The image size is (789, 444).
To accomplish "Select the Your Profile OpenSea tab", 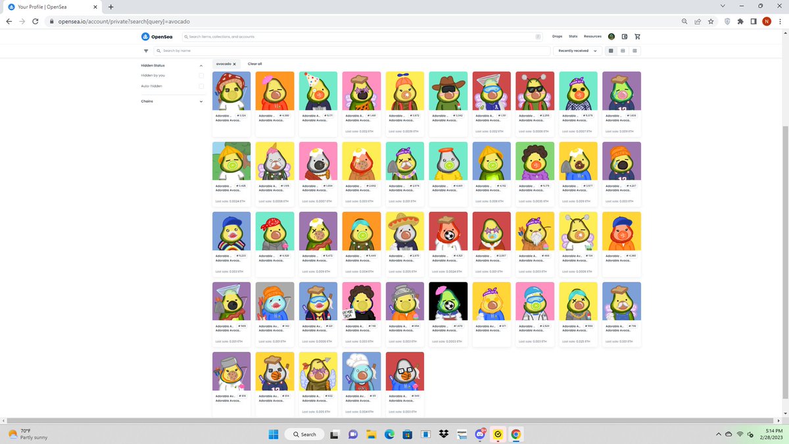I will 53,7.
